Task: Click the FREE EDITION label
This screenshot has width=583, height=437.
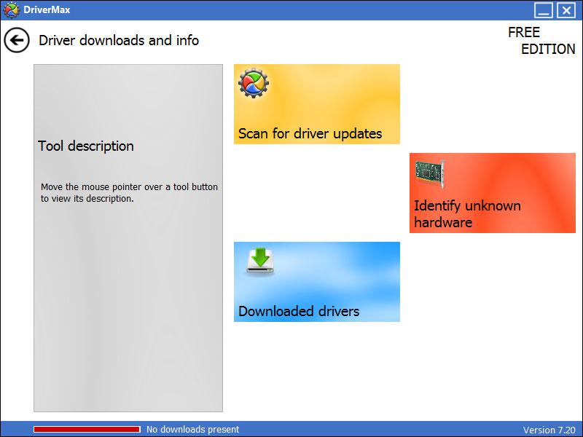Action: point(541,41)
